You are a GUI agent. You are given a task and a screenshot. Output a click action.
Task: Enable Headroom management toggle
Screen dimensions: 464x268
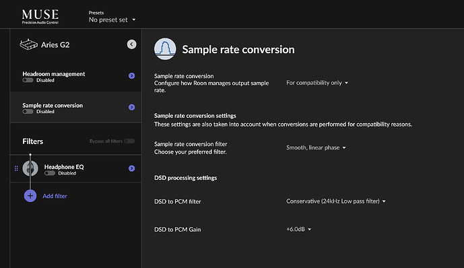pyautogui.click(x=28, y=80)
